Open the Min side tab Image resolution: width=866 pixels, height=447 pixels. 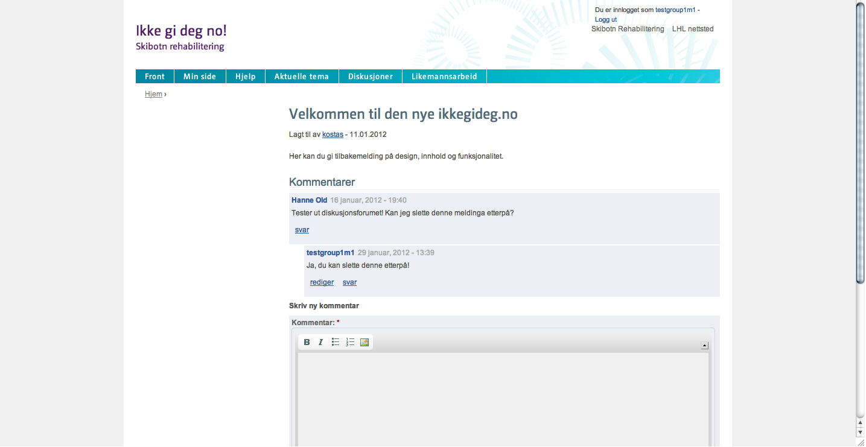(x=200, y=77)
